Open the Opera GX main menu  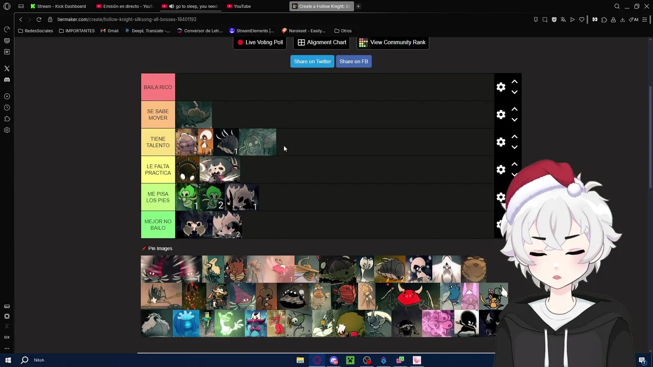click(x=7, y=6)
